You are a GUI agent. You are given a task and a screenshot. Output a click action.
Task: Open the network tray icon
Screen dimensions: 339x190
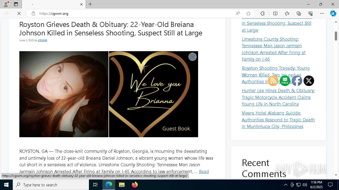298,185
